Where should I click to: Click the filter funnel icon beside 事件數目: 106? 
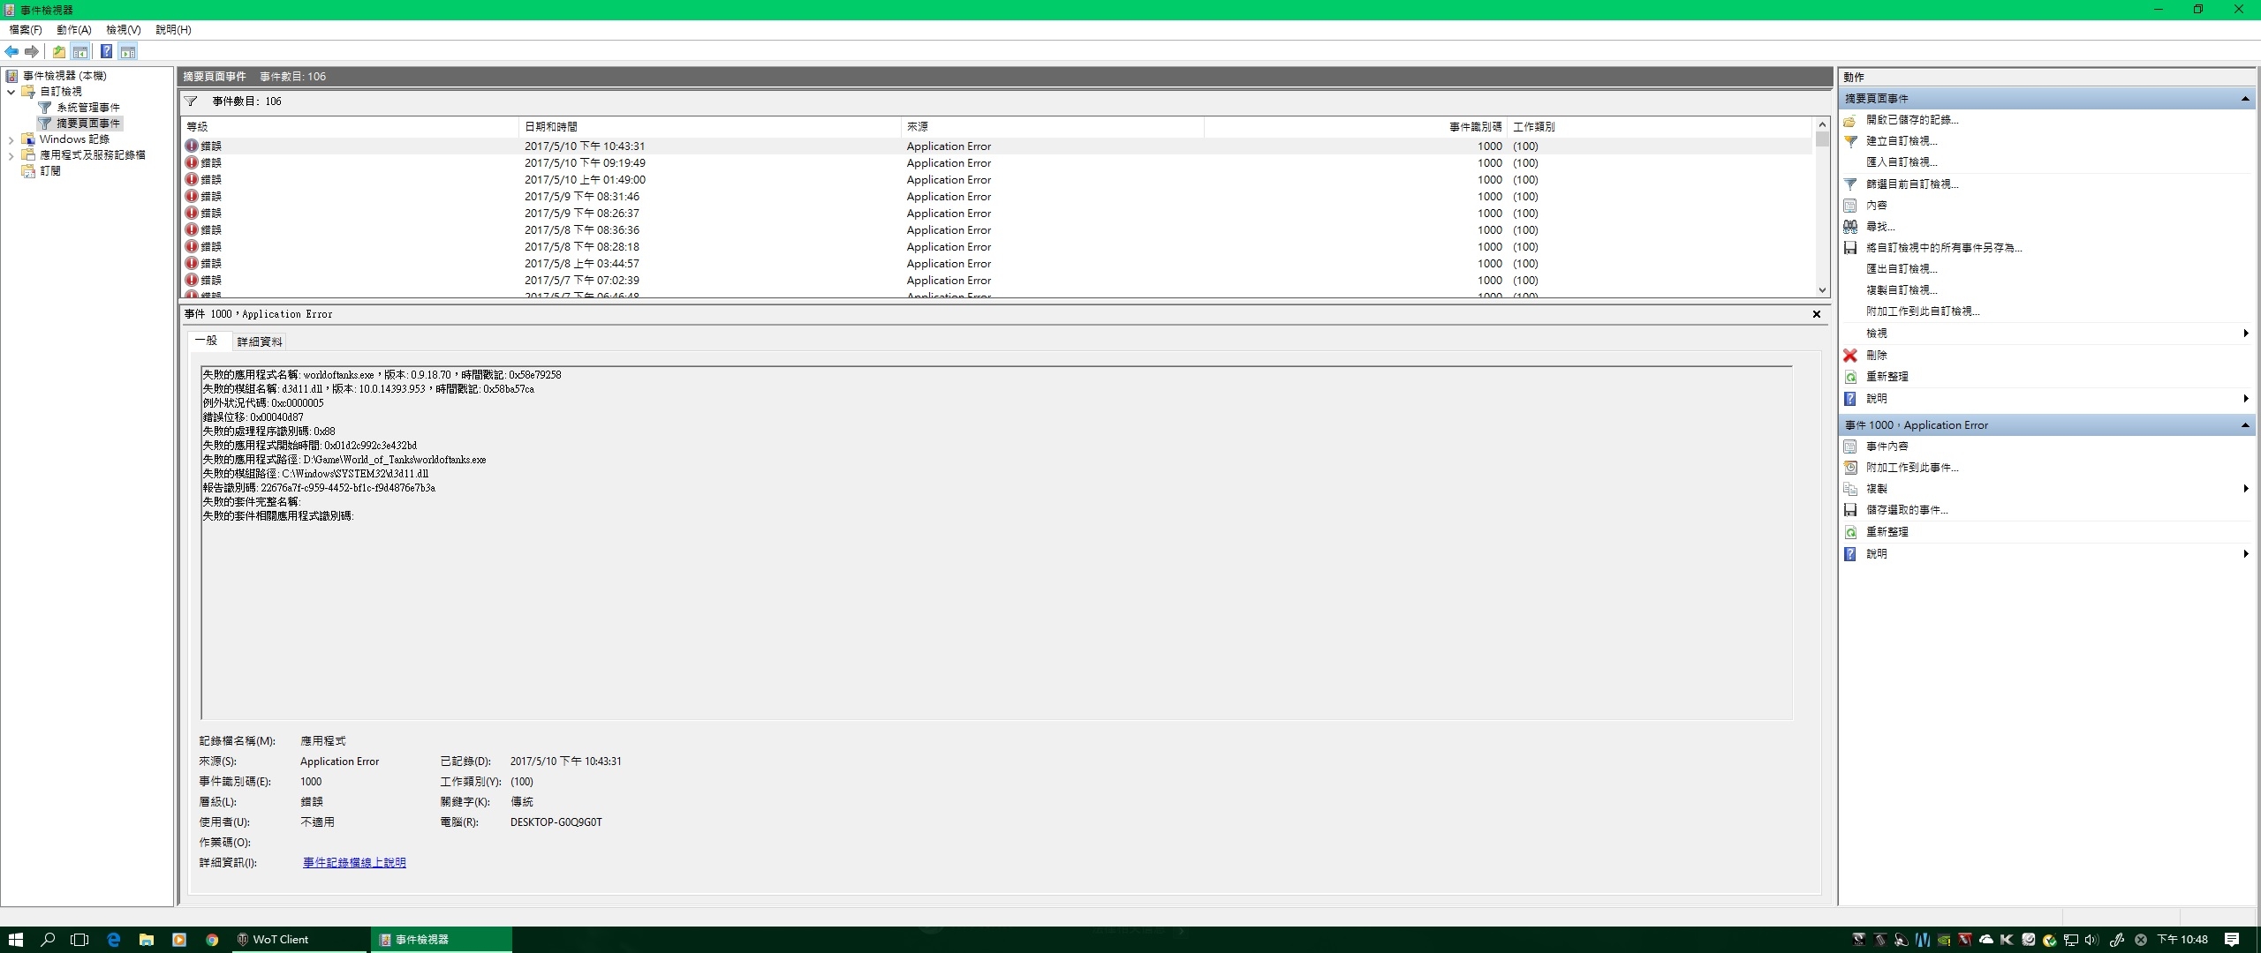pyautogui.click(x=191, y=101)
